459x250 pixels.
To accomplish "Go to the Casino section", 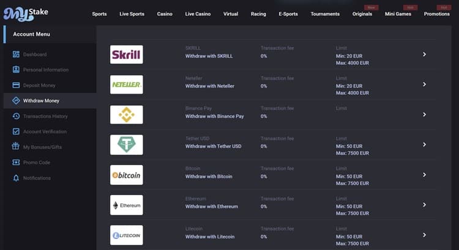I will coord(165,14).
